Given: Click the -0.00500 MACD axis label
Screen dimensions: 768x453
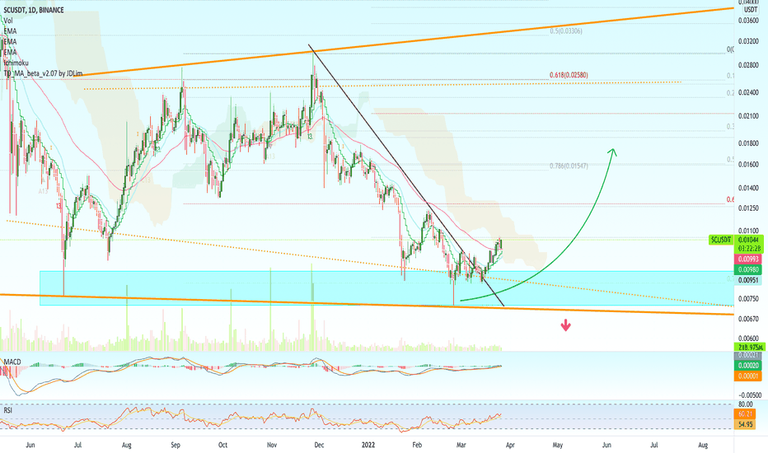Looking at the screenshot, I should tap(749, 395).
